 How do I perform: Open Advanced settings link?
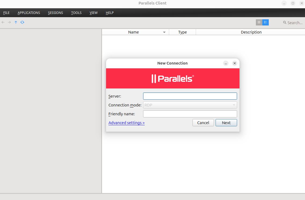[126, 123]
